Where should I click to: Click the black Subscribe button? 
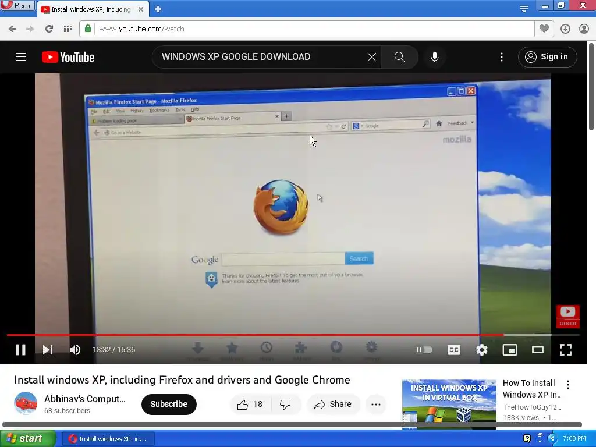tap(169, 404)
